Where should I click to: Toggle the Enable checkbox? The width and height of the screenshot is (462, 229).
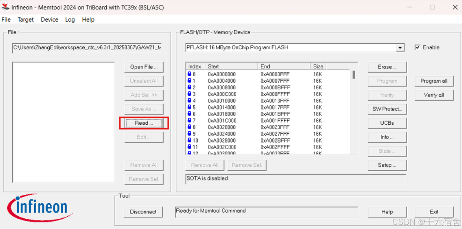(418, 47)
